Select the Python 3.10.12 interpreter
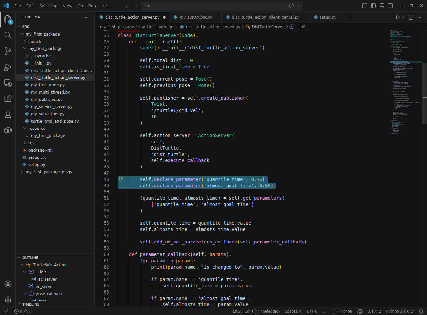 [x=399, y=311]
